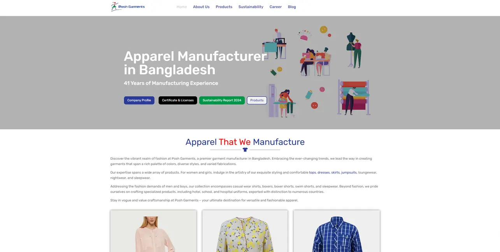
Task: Click the yellow button illustration
Action: [323, 30]
